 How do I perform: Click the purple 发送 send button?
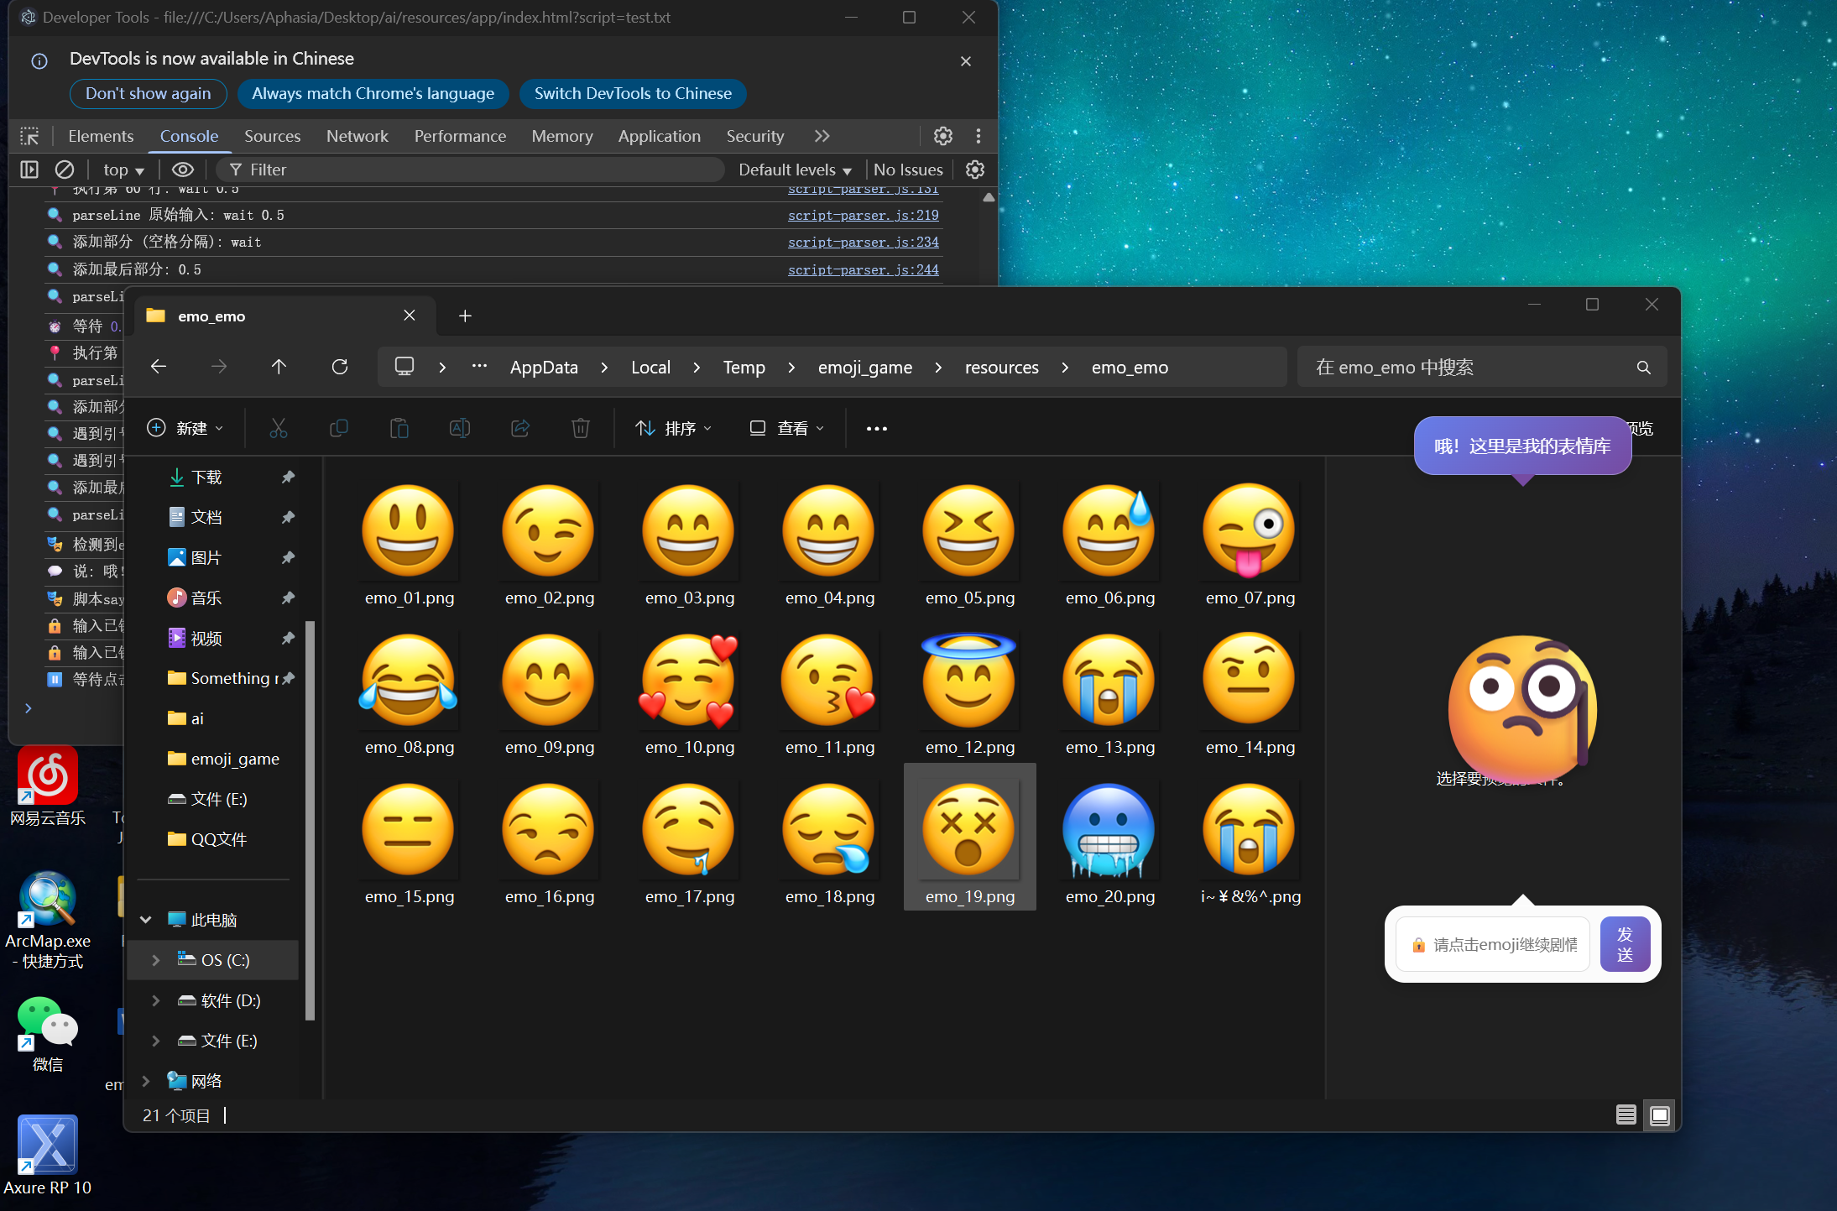coord(1625,944)
